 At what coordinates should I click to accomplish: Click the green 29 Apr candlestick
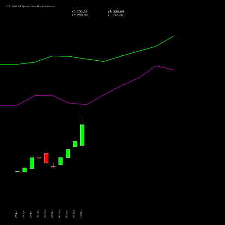click(x=32, y=163)
